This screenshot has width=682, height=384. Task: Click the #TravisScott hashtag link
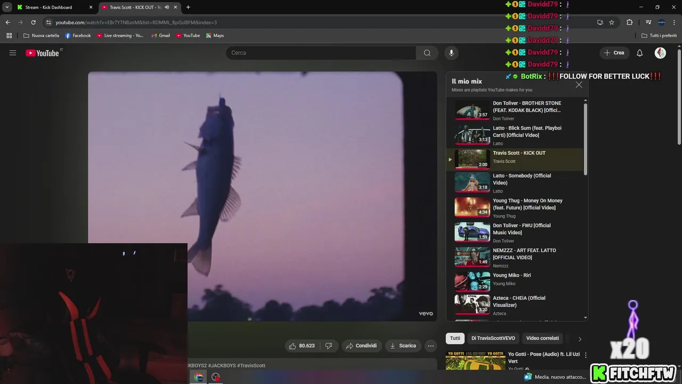pos(251,365)
